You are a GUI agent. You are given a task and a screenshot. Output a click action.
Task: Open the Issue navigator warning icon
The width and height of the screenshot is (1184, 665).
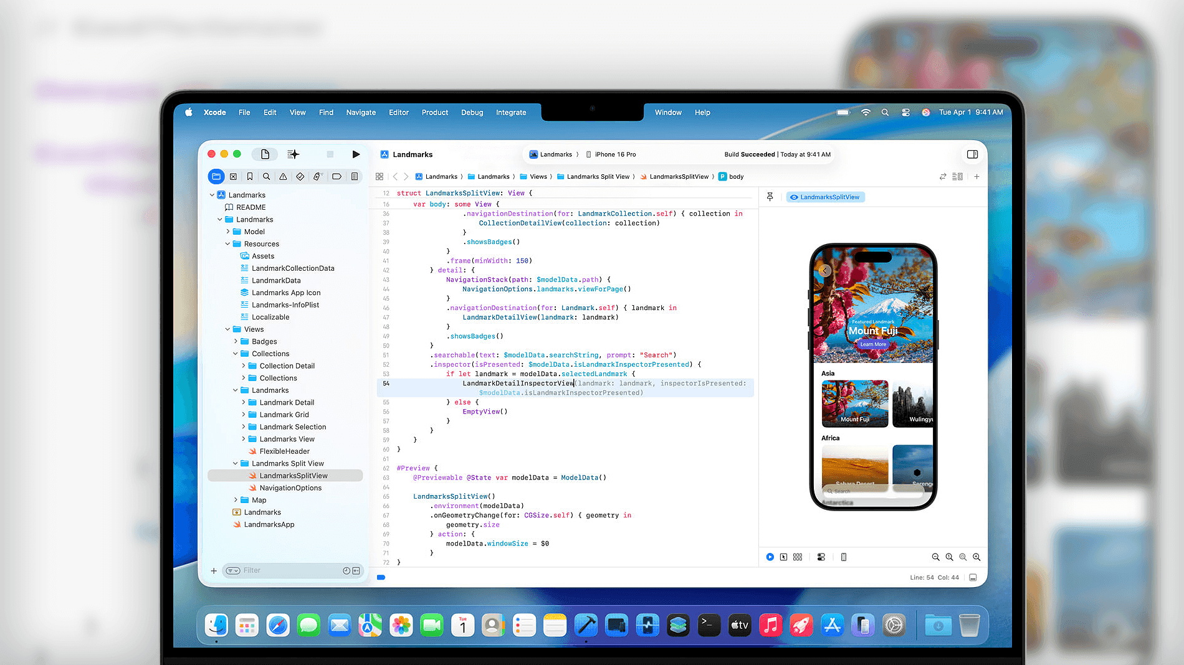point(284,177)
